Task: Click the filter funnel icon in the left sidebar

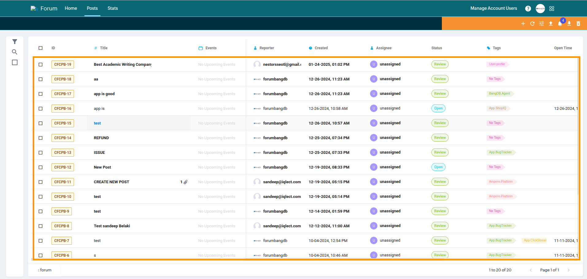Action: (x=14, y=42)
